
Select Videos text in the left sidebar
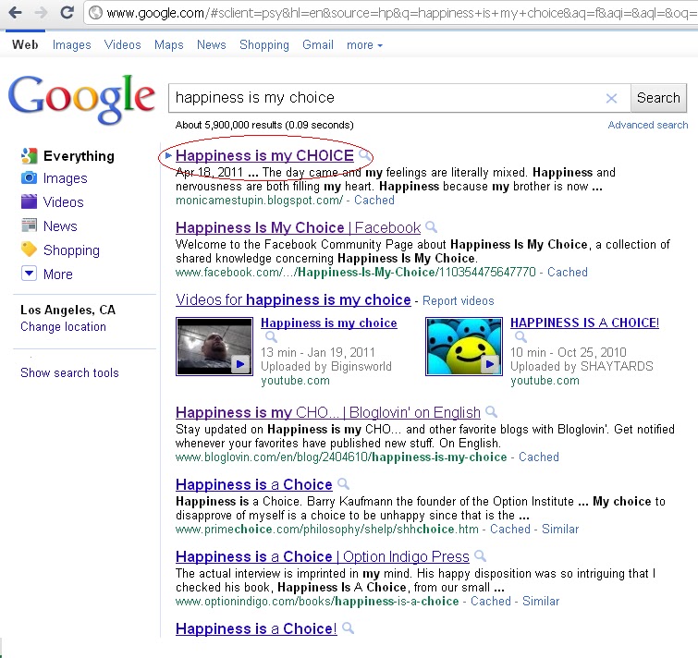(x=63, y=202)
